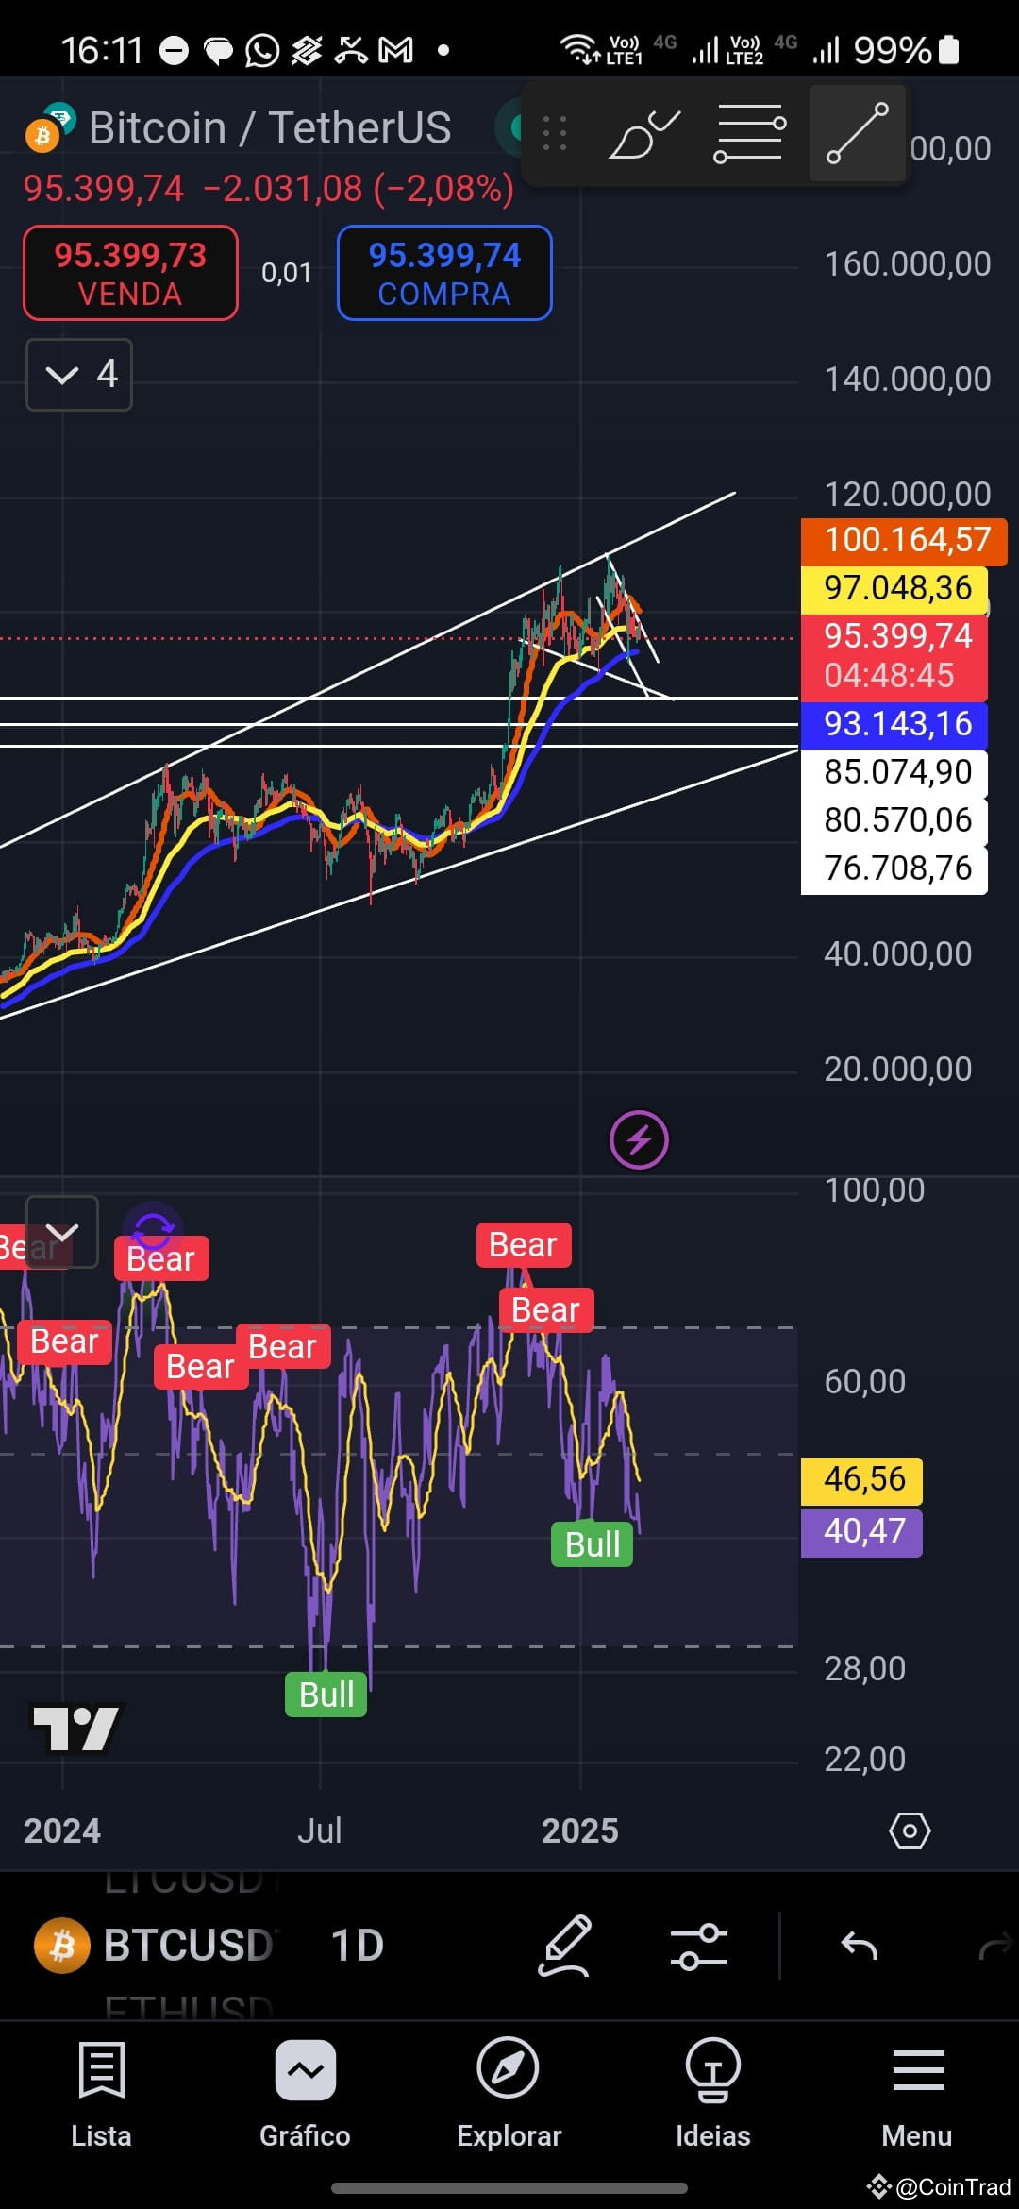Tap the 97.048,36 yellow price label
1019x2209 pixels.
pos(894,588)
